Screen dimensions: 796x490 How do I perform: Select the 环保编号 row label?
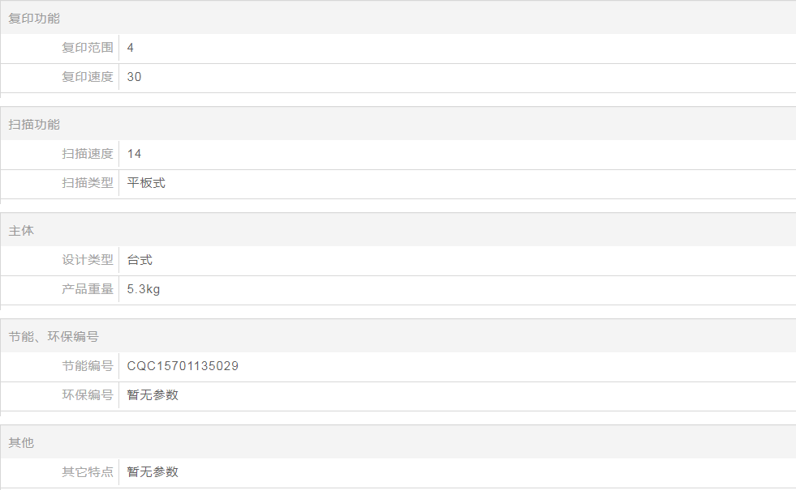[x=88, y=395]
